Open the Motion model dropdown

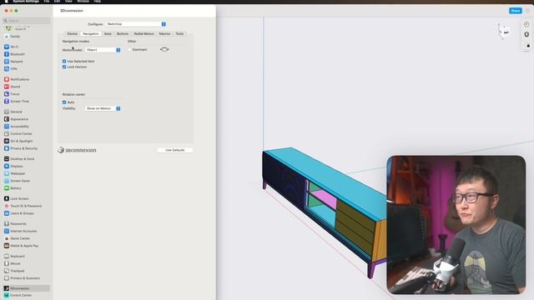pos(103,50)
